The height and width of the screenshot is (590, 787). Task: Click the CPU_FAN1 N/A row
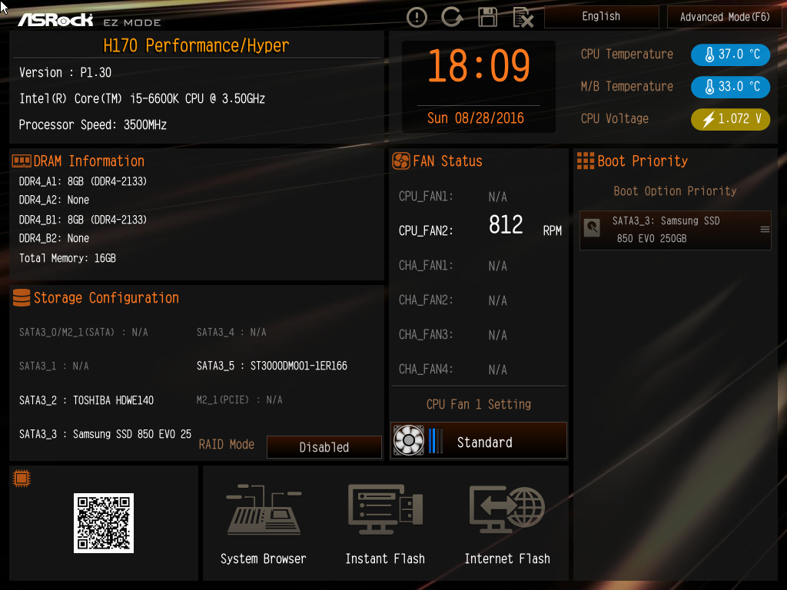point(453,196)
